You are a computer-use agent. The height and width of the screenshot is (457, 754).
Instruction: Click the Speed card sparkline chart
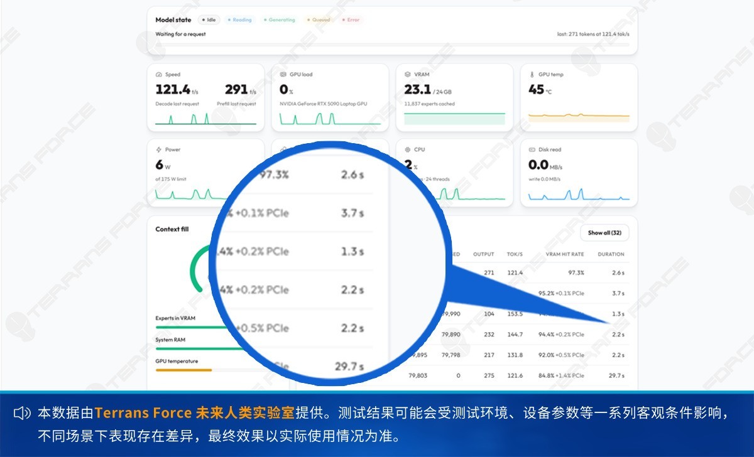[205, 119]
